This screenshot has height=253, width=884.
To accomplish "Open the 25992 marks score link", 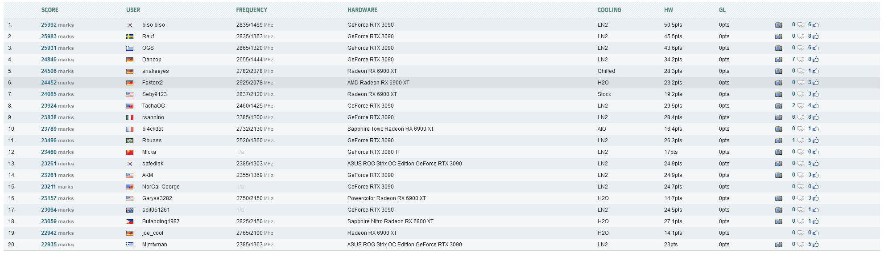I will [49, 25].
